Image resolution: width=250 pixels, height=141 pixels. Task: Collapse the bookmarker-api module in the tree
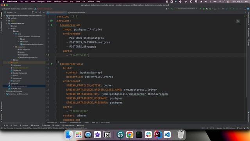[x=7, y=23]
